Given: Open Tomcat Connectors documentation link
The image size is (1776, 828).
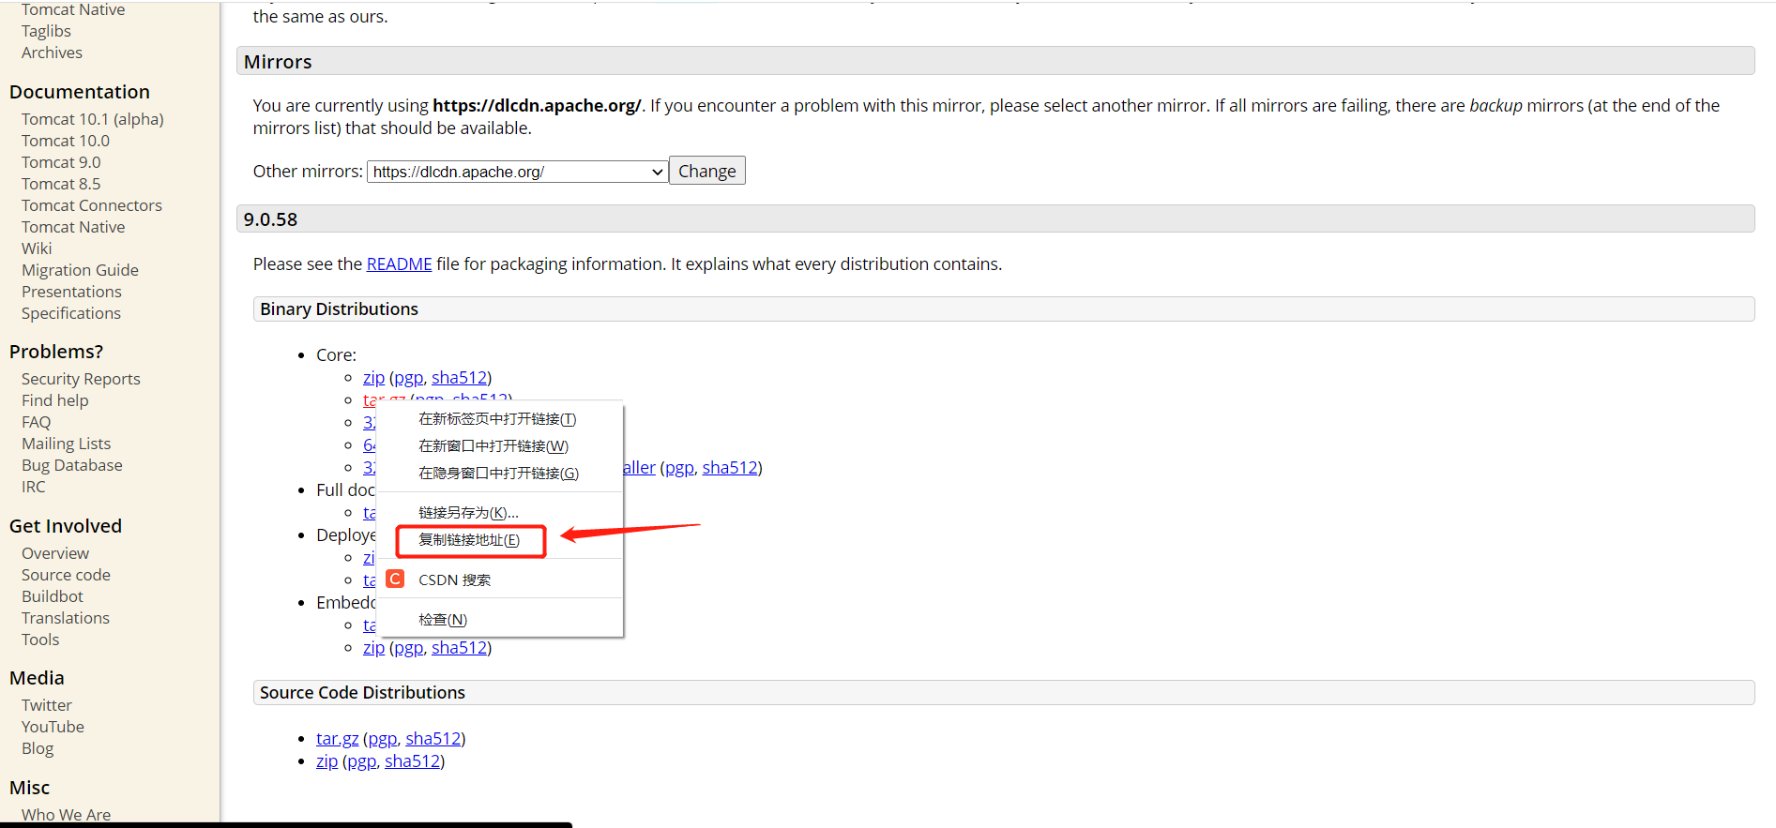Looking at the screenshot, I should [92, 205].
